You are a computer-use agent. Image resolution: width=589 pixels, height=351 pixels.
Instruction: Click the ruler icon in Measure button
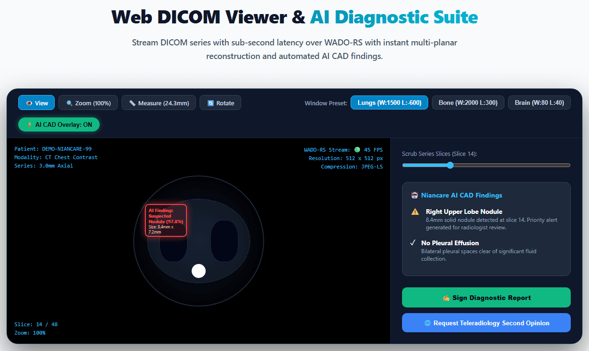[132, 103]
